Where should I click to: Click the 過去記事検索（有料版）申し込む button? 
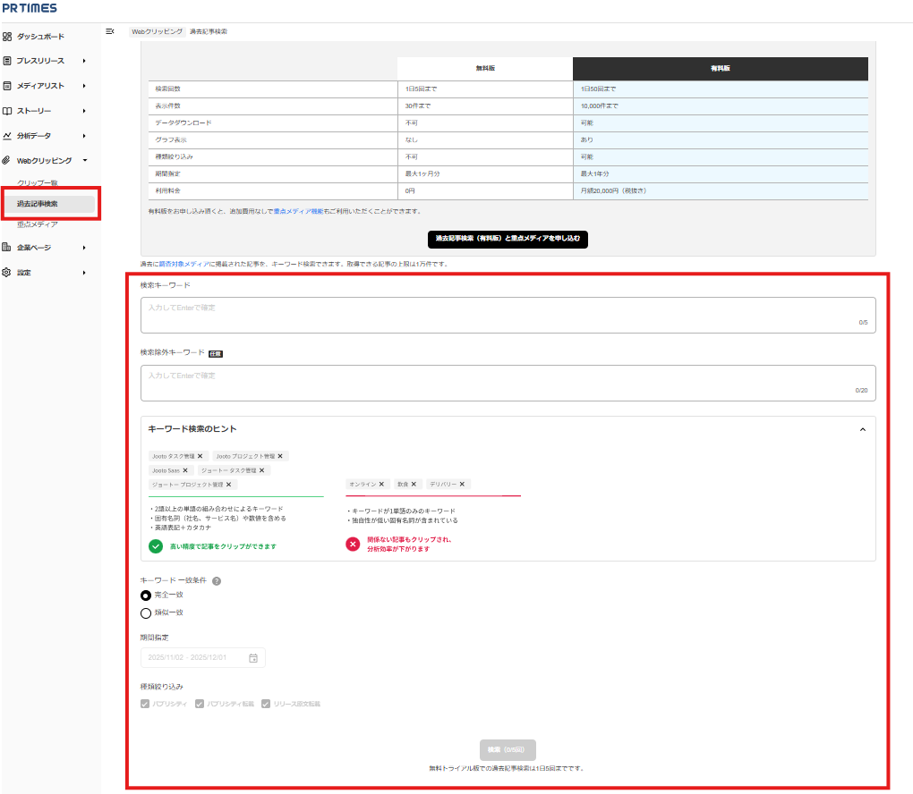pos(508,239)
